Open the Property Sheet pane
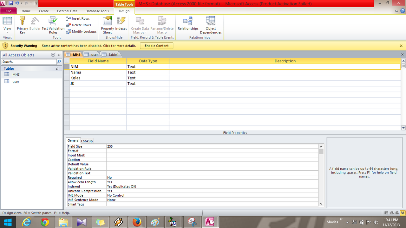The height and width of the screenshot is (228, 406). click(x=107, y=25)
